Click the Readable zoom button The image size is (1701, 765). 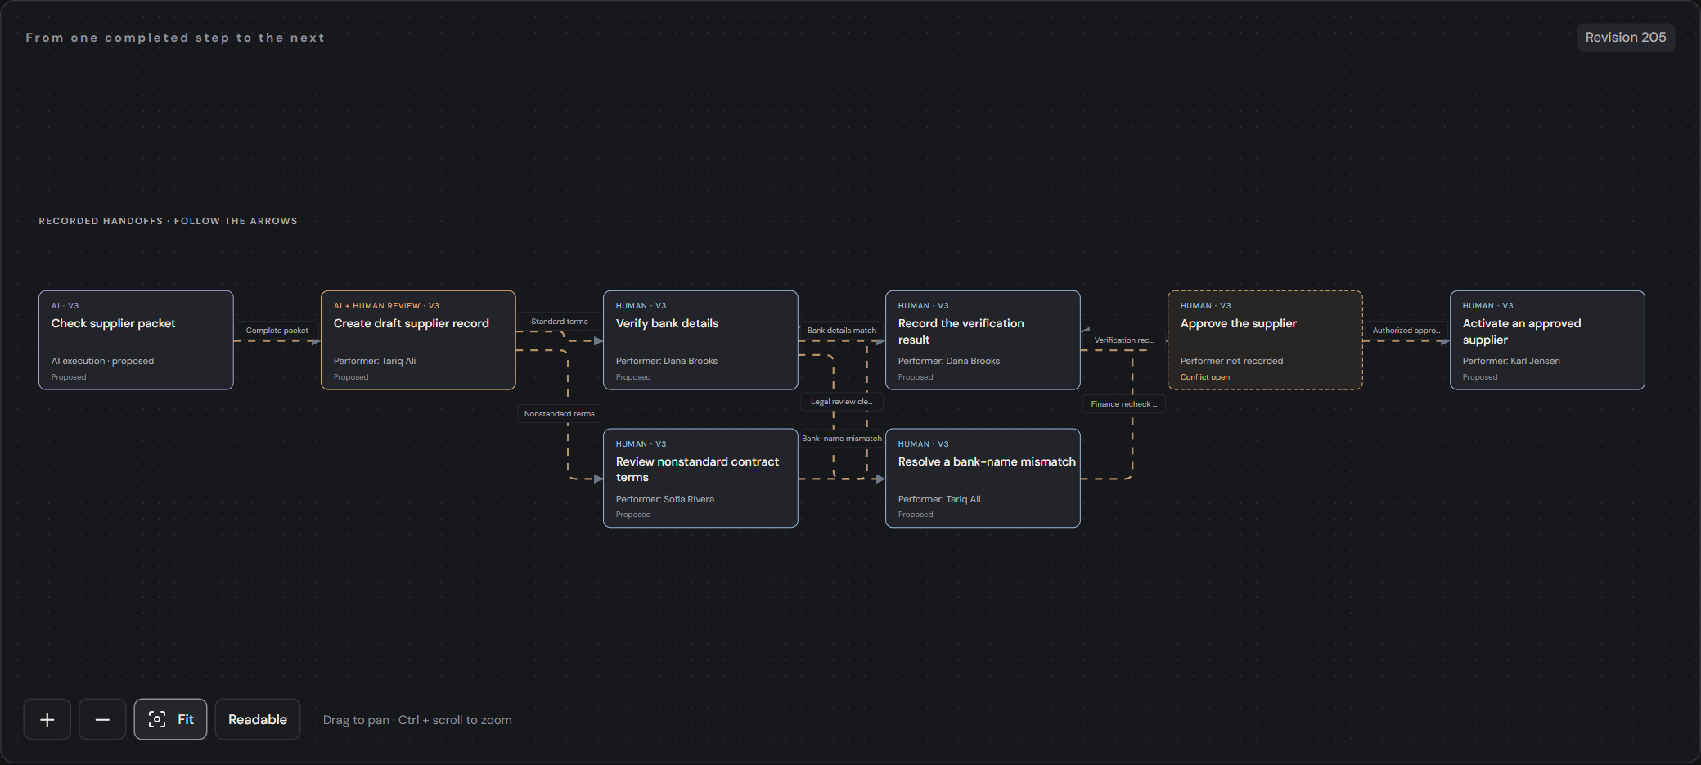258,719
